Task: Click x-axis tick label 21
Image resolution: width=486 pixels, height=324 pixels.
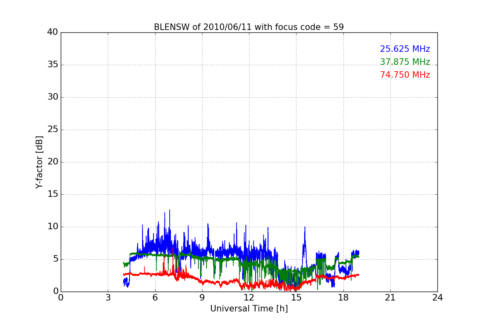Action: [390, 297]
